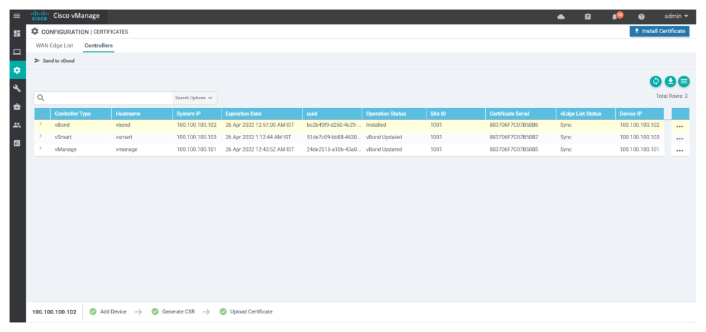Image resolution: width=706 pixels, height=332 pixels.
Task: Open the admin user dropdown
Action: [676, 16]
